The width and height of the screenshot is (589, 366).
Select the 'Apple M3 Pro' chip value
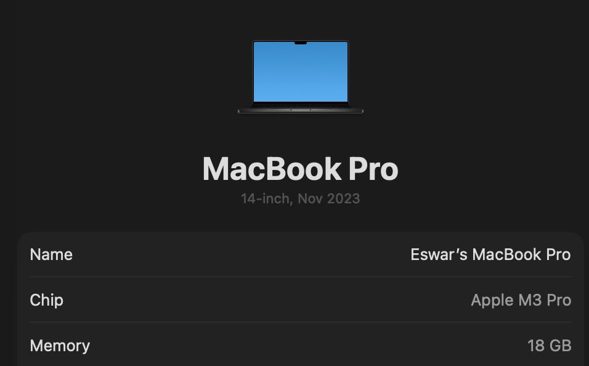[x=521, y=300]
